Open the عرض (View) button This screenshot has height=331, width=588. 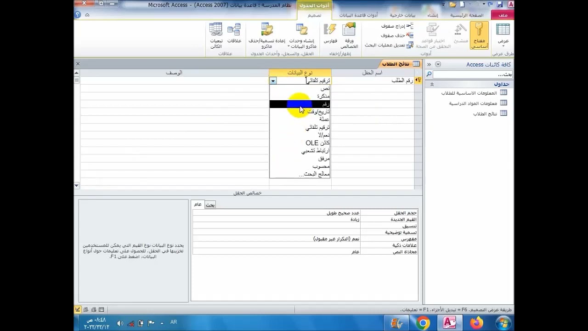(x=503, y=35)
